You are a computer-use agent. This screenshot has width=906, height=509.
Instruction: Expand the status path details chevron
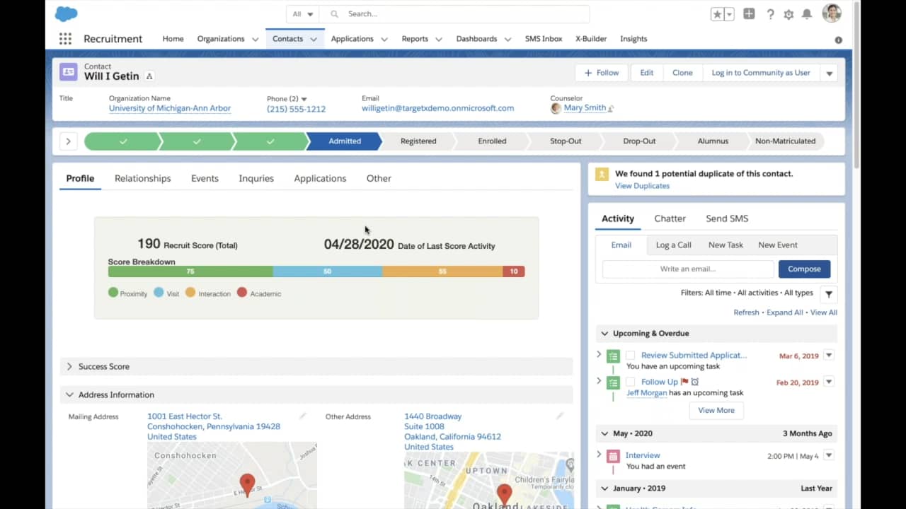click(68, 141)
